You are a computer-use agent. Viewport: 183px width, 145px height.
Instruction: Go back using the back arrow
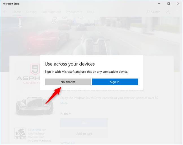[5, 12]
